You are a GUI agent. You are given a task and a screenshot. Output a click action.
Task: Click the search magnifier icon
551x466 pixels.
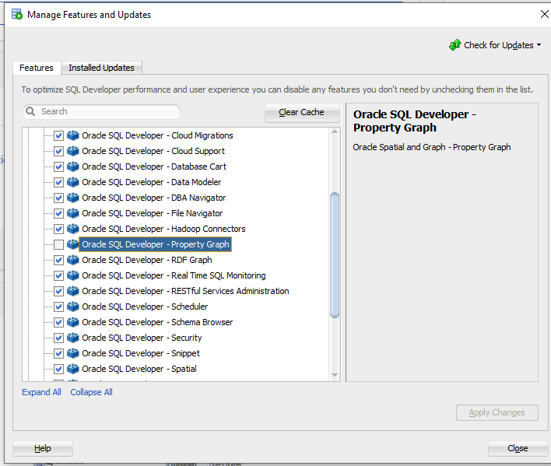(30, 111)
